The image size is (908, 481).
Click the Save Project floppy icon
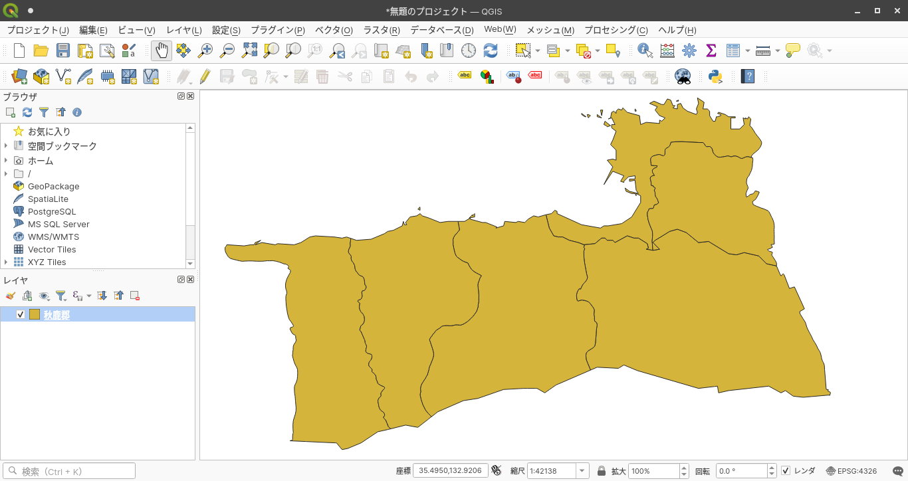(63, 50)
